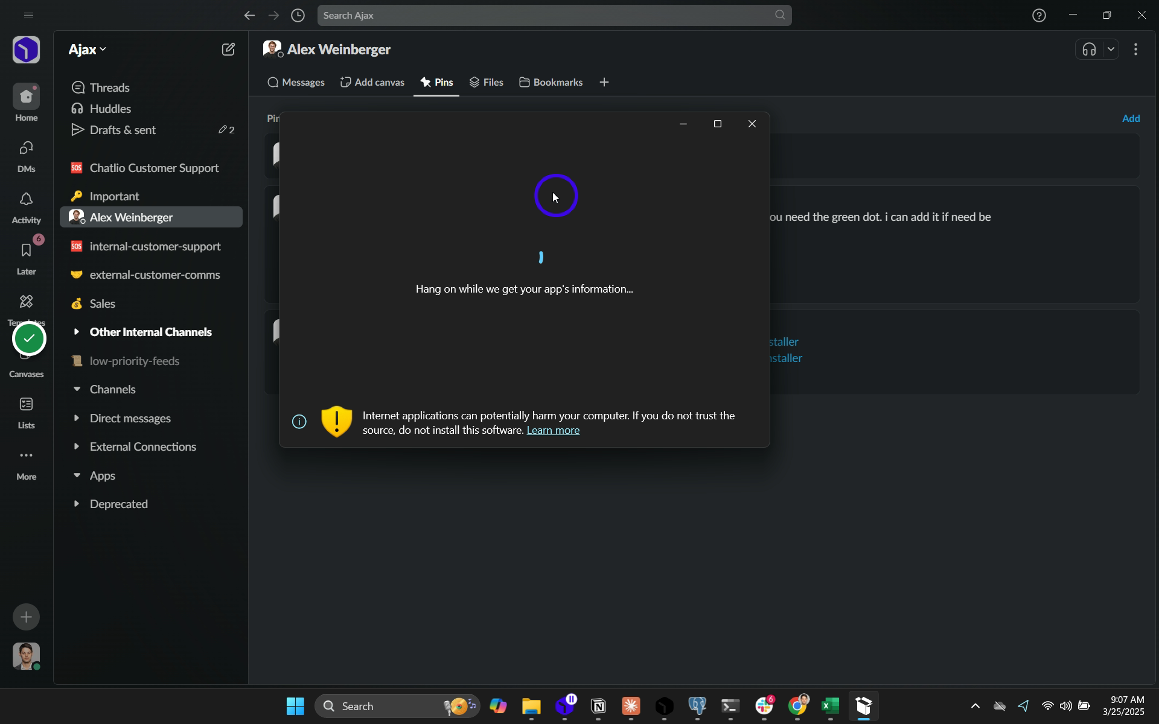Click the Add link in Pins
This screenshot has height=724, width=1159.
click(1131, 118)
